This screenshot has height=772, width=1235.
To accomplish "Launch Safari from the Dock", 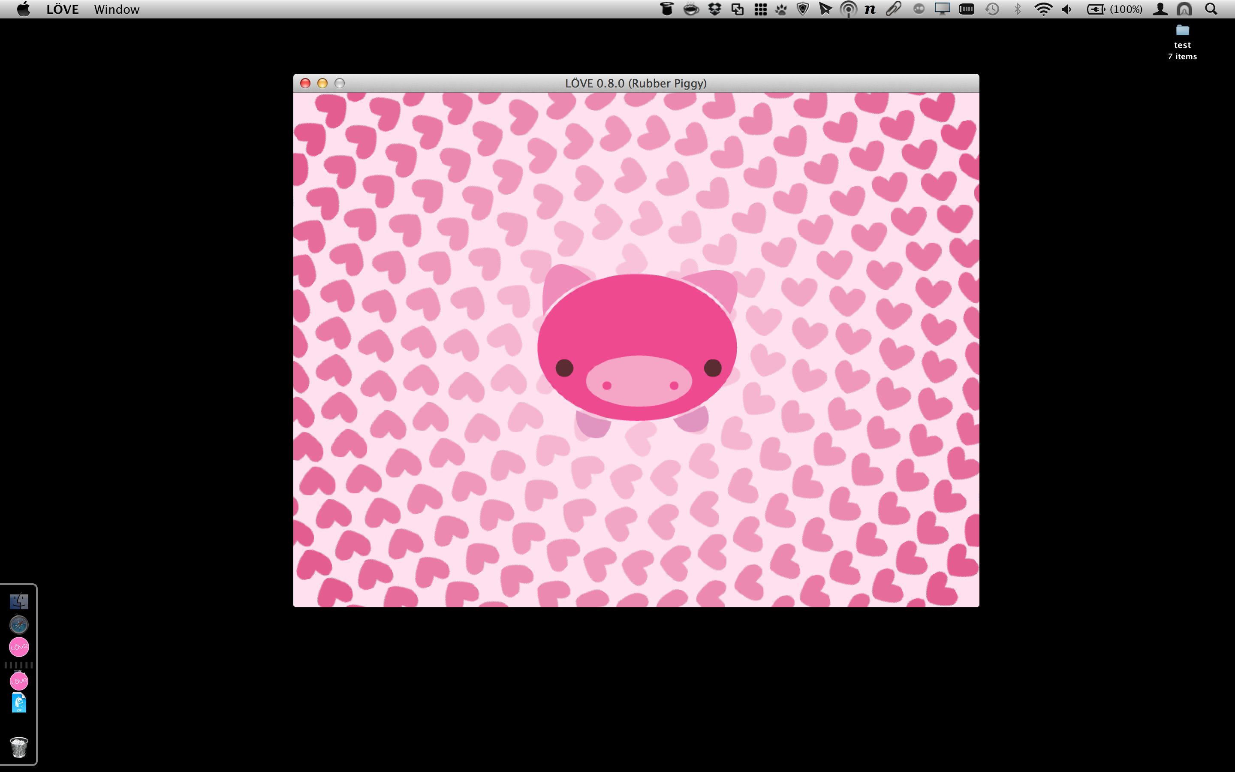I will (19, 624).
